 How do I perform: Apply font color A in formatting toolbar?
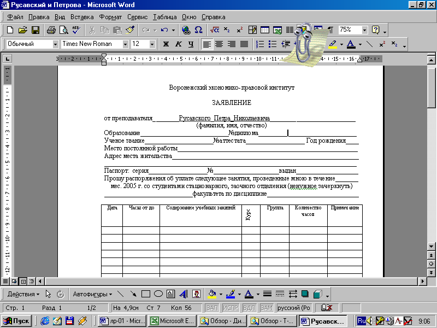pos(351,44)
